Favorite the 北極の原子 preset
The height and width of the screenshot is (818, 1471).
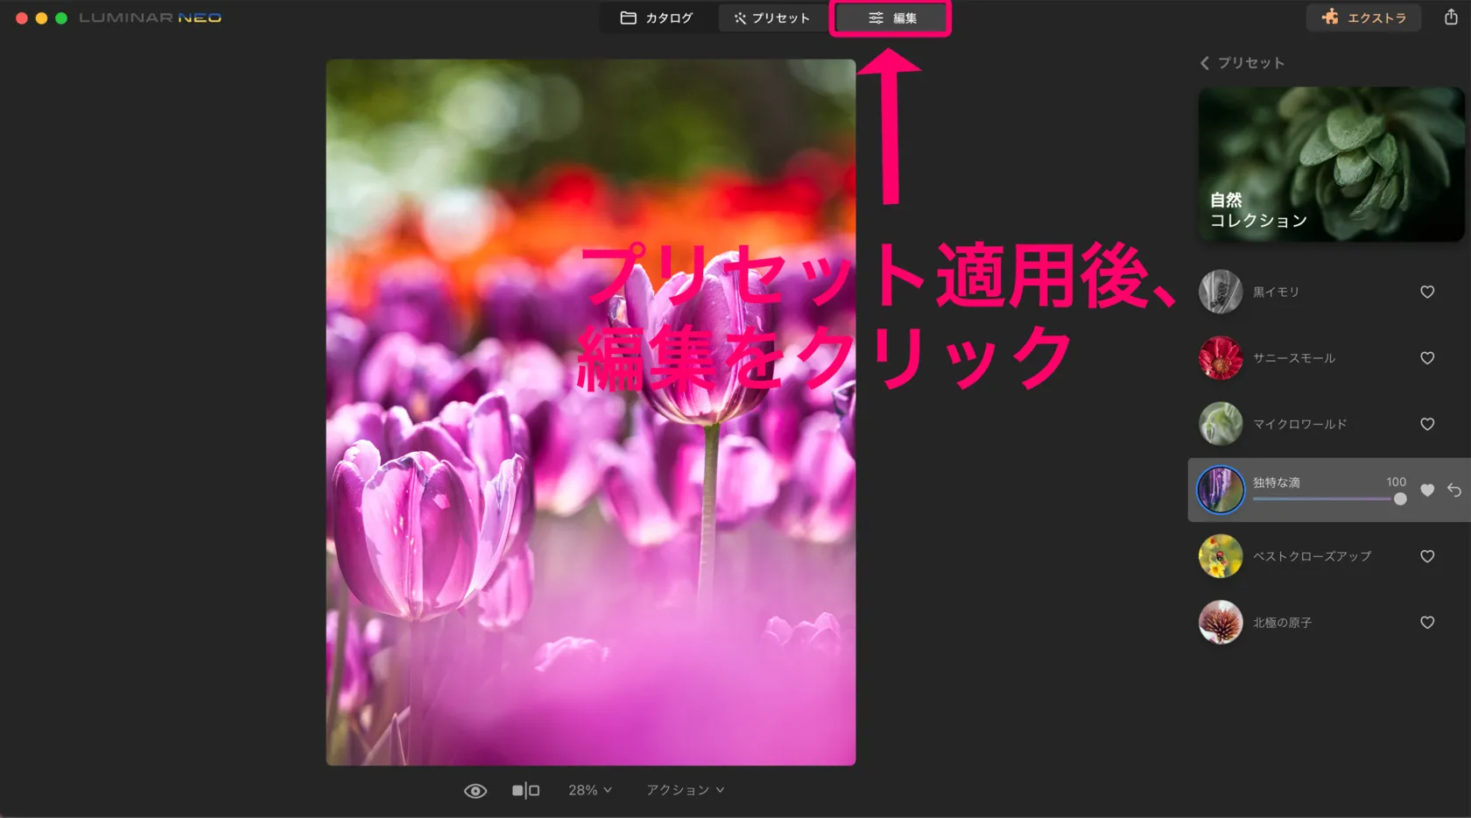[x=1427, y=623]
